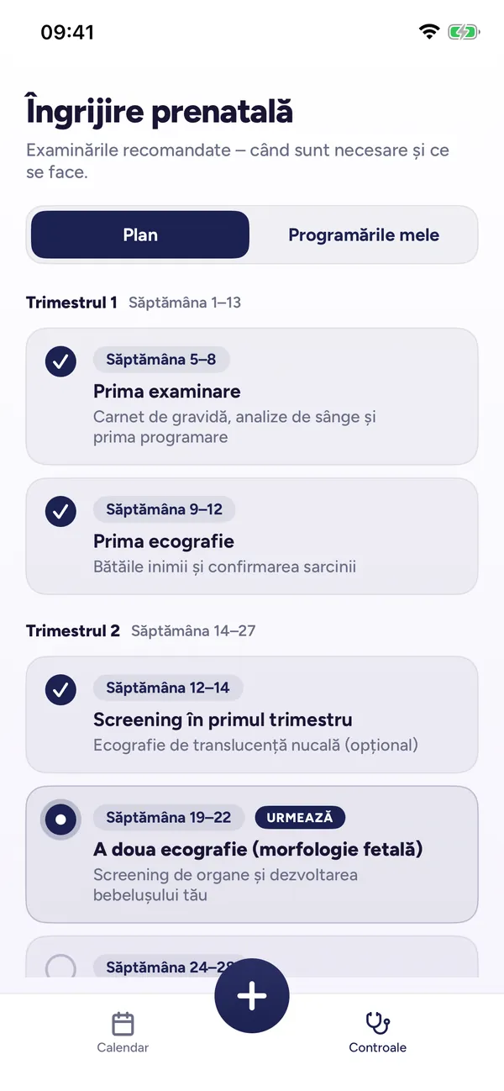Tap the Wi-Fi icon in status bar
Viewport: 504px width, 1091px height.
pos(429,32)
